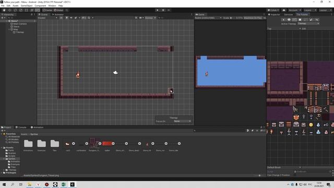Open the Edit menu

[8, 6]
